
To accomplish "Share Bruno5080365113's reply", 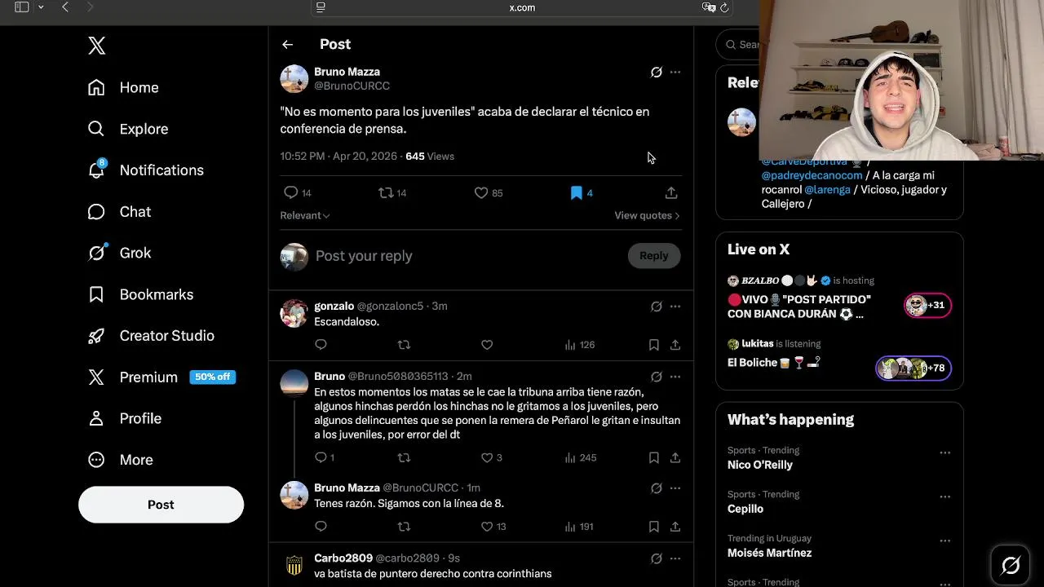I will click(x=675, y=457).
